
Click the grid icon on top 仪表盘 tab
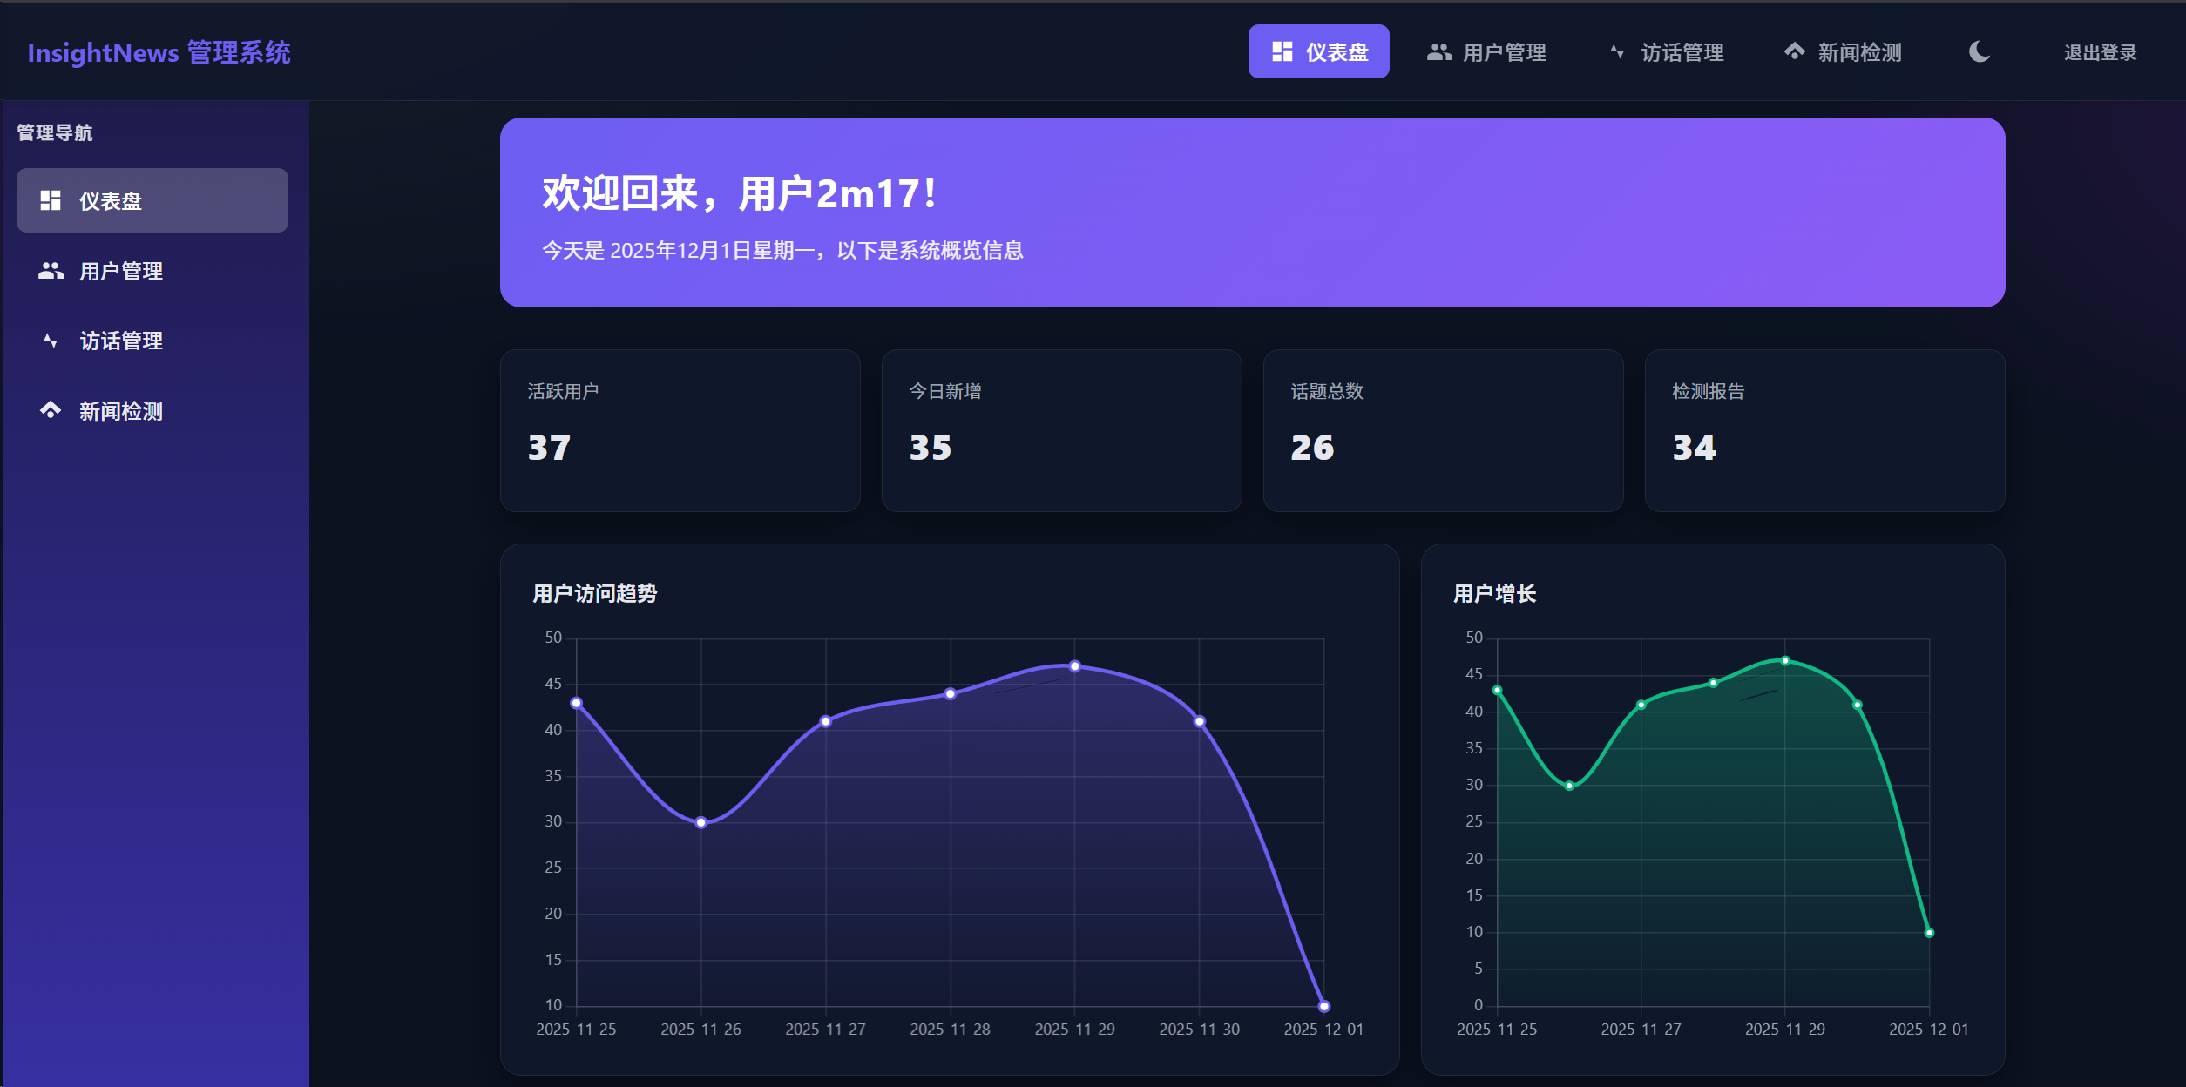click(x=1282, y=52)
